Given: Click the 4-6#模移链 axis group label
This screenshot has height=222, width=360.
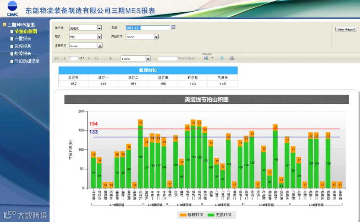Looking at the screenshot, I should coord(316,205).
